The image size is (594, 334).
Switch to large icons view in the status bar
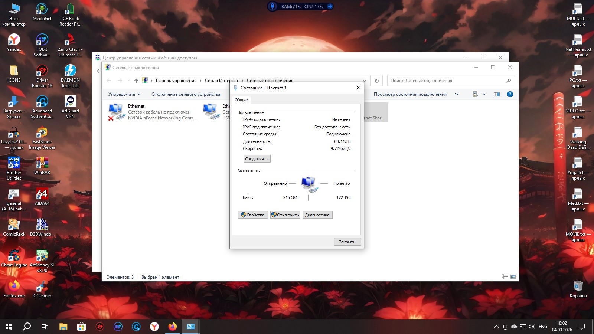click(513, 277)
